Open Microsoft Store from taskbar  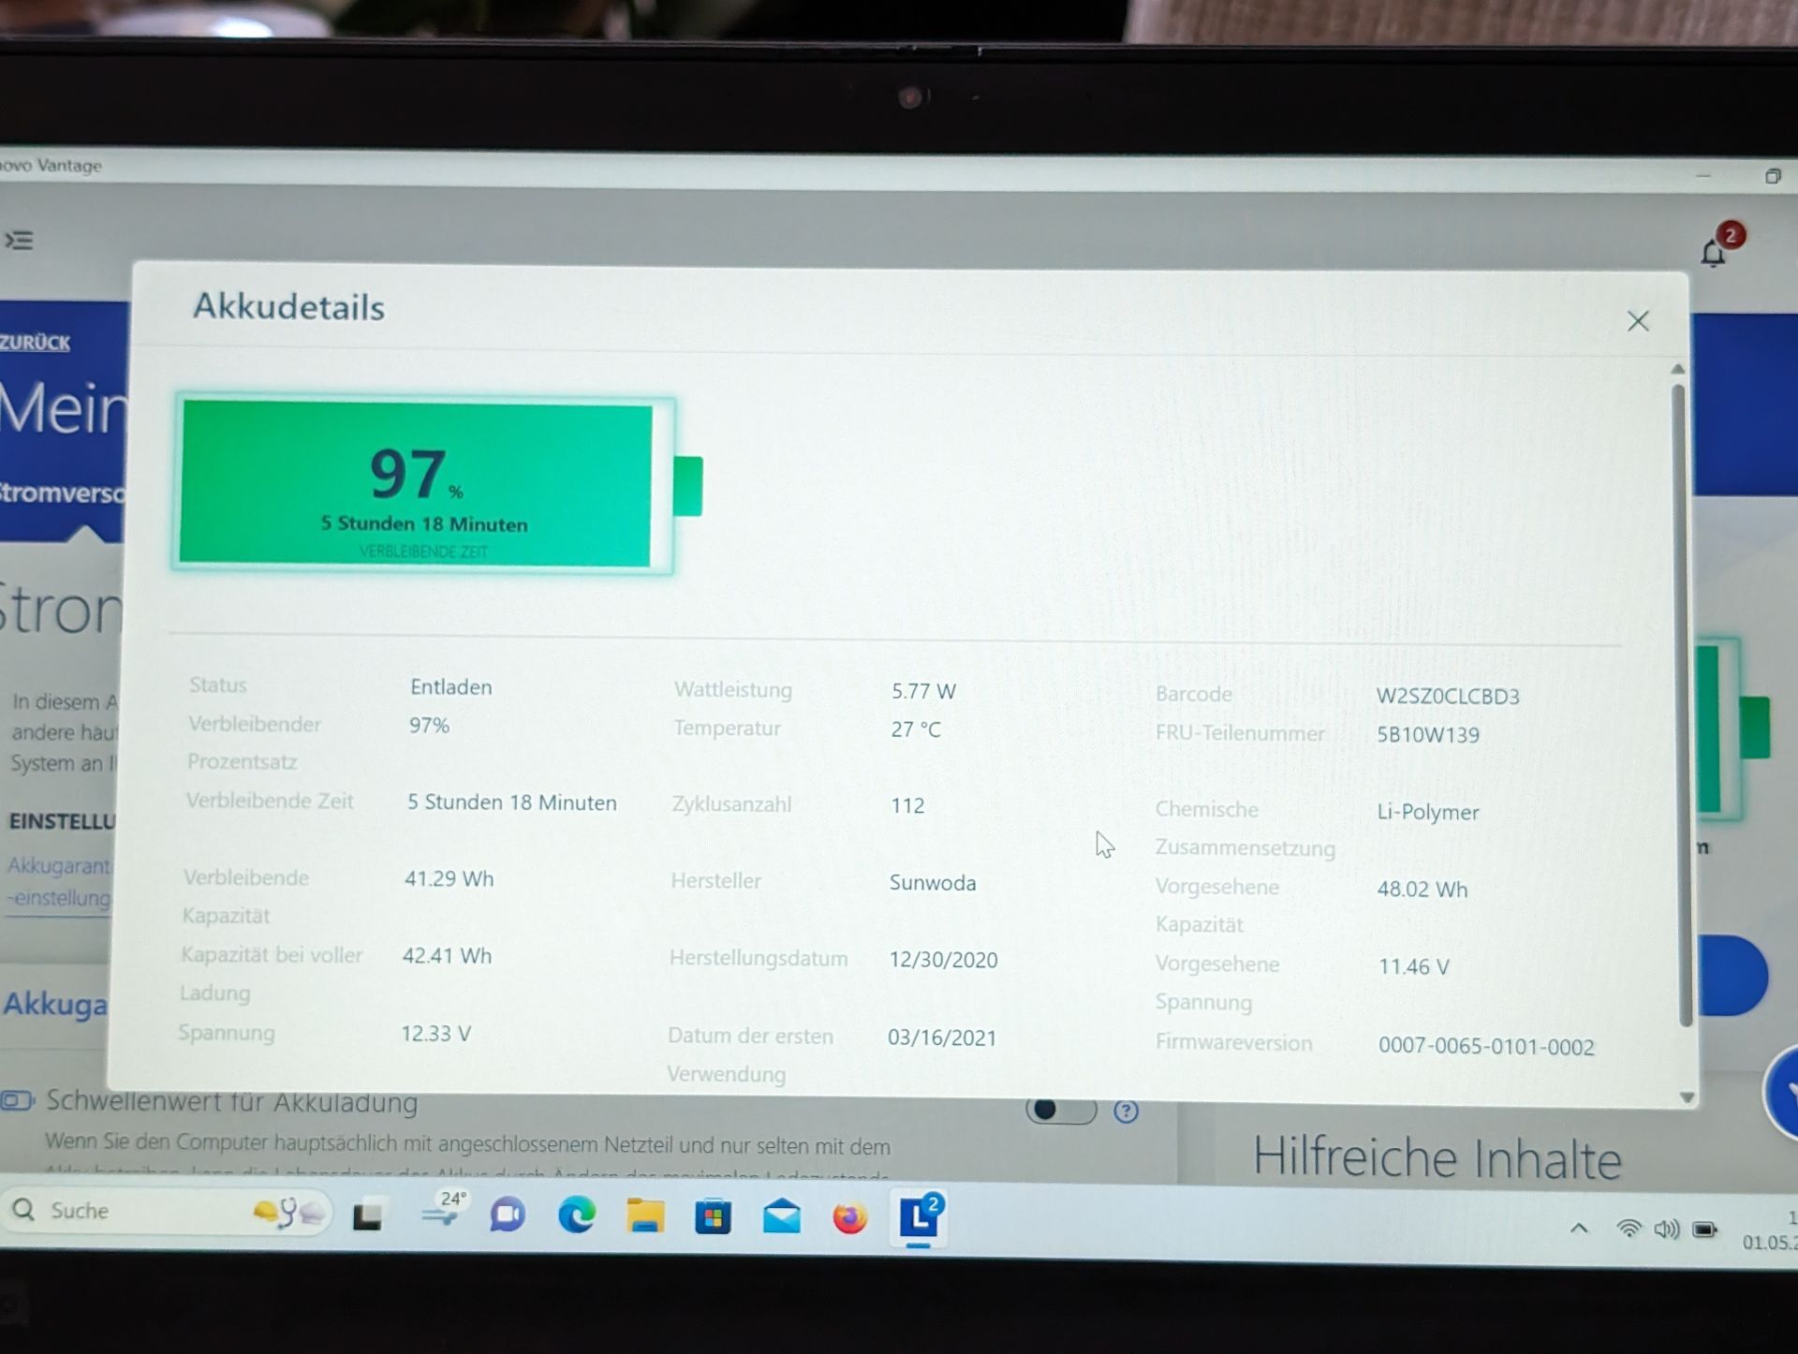click(x=713, y=1217)
